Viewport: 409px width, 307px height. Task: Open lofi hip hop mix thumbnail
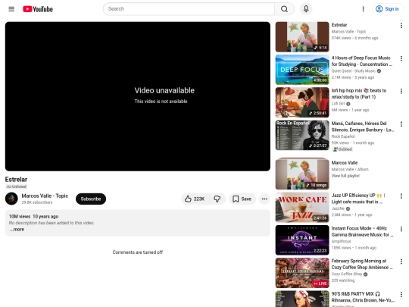tap(302, 102)
